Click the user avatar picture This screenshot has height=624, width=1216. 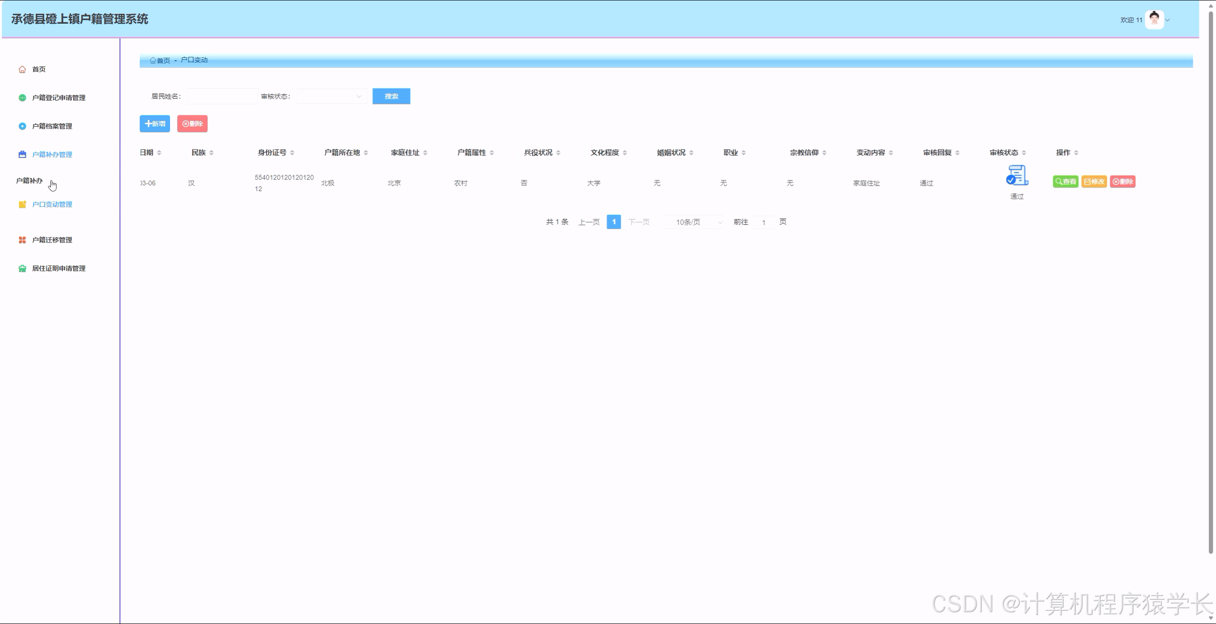(x=1154, y=19)
